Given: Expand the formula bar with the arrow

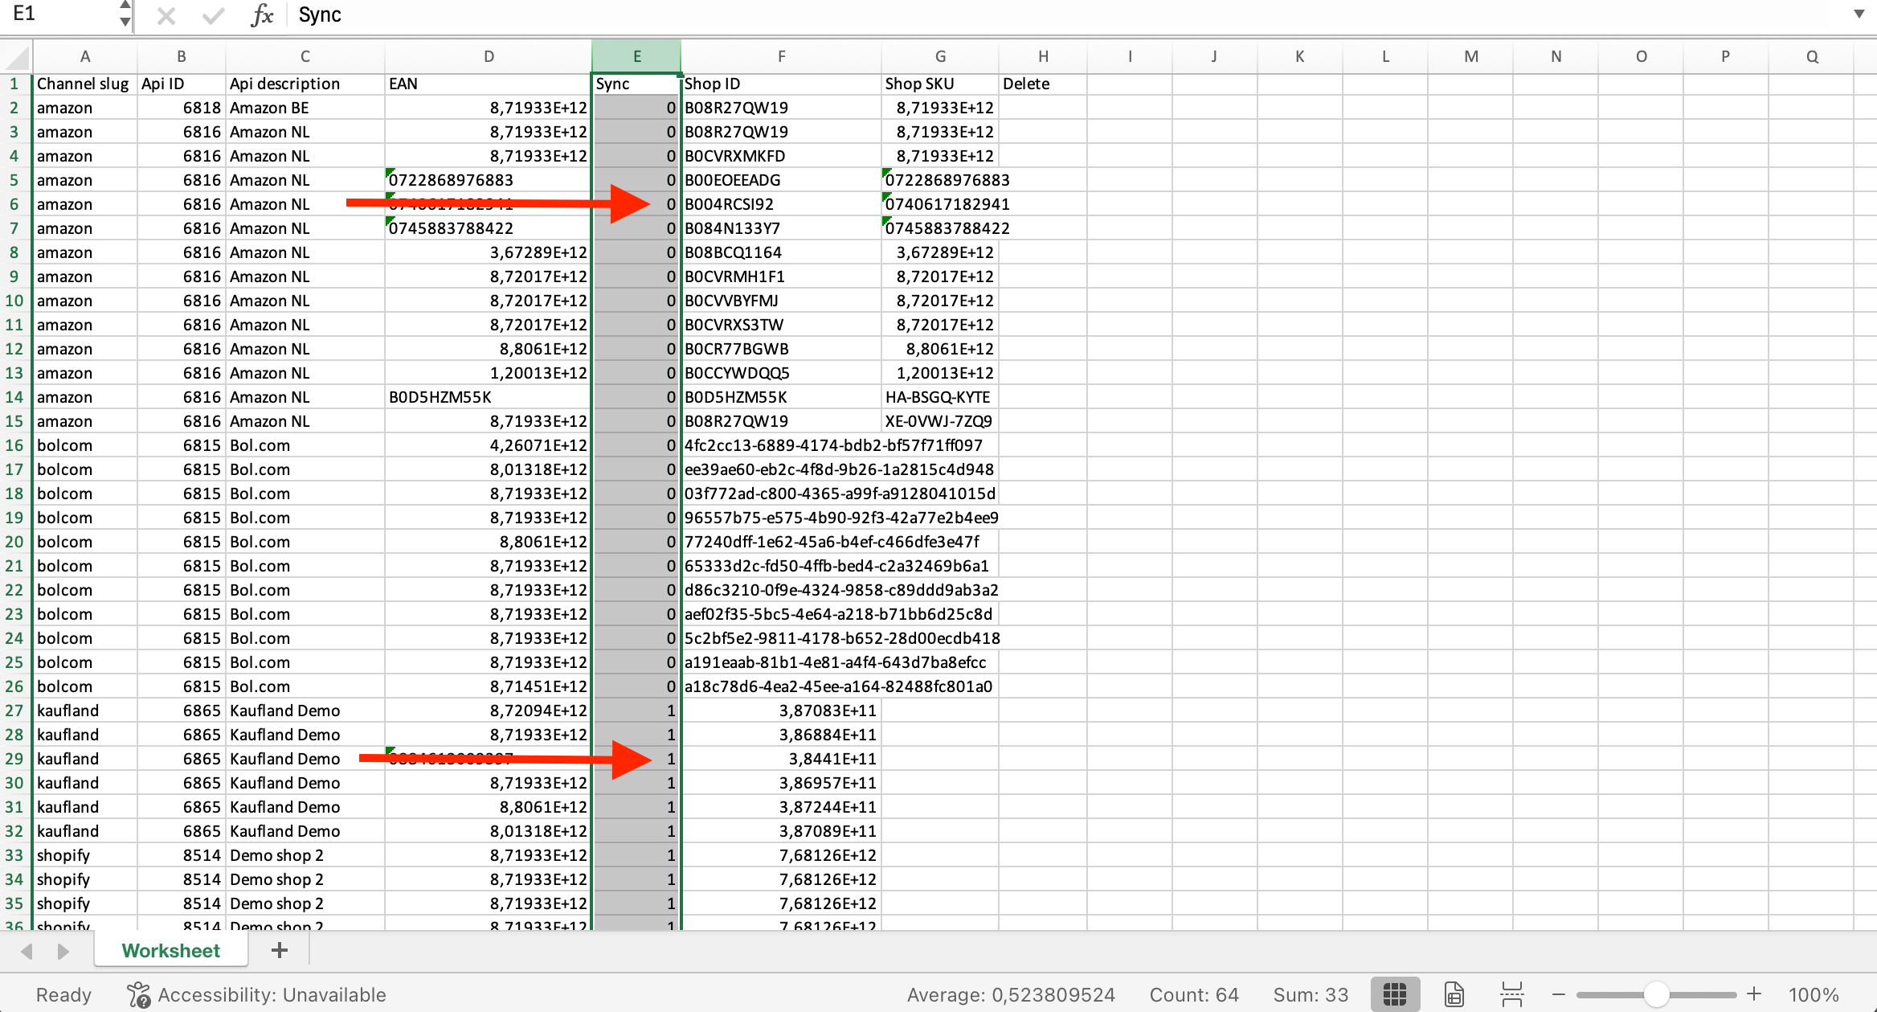Looking at the screenshot, I should tap(1859, 14).
